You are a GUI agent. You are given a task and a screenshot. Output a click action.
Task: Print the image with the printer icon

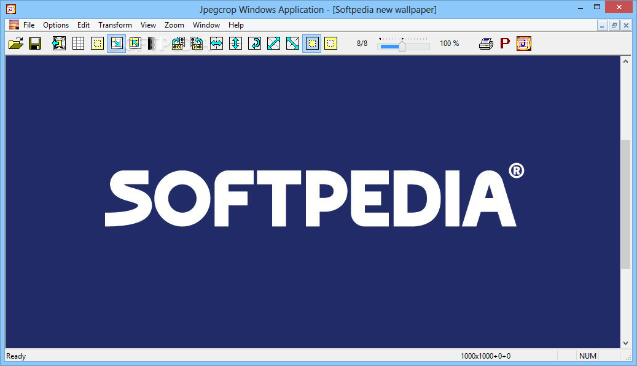(486, 44)
